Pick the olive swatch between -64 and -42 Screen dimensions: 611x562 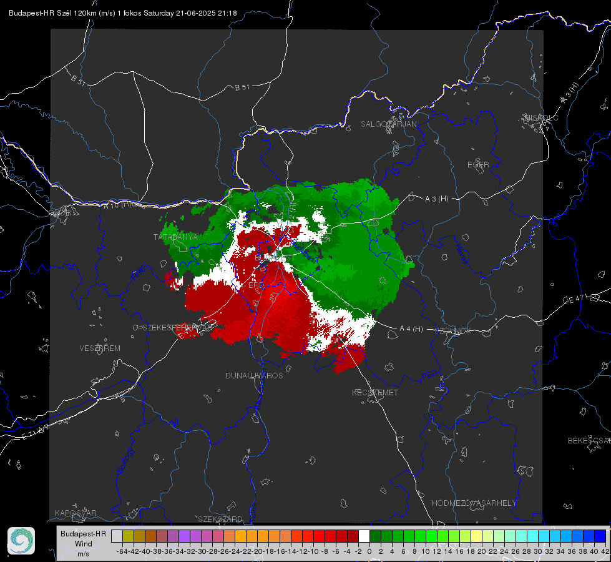[x=128, y=536]
